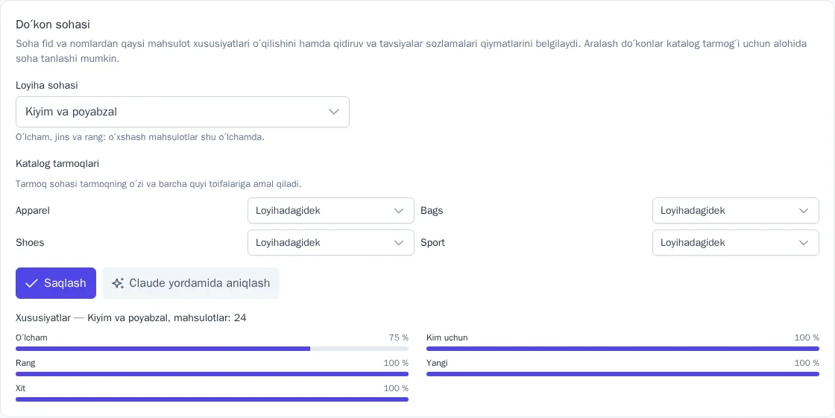Open the Loyiha sohasi dropdown
Image resolution: width=835 pixels, height=418 pixels.
click(x=183, y=112)
